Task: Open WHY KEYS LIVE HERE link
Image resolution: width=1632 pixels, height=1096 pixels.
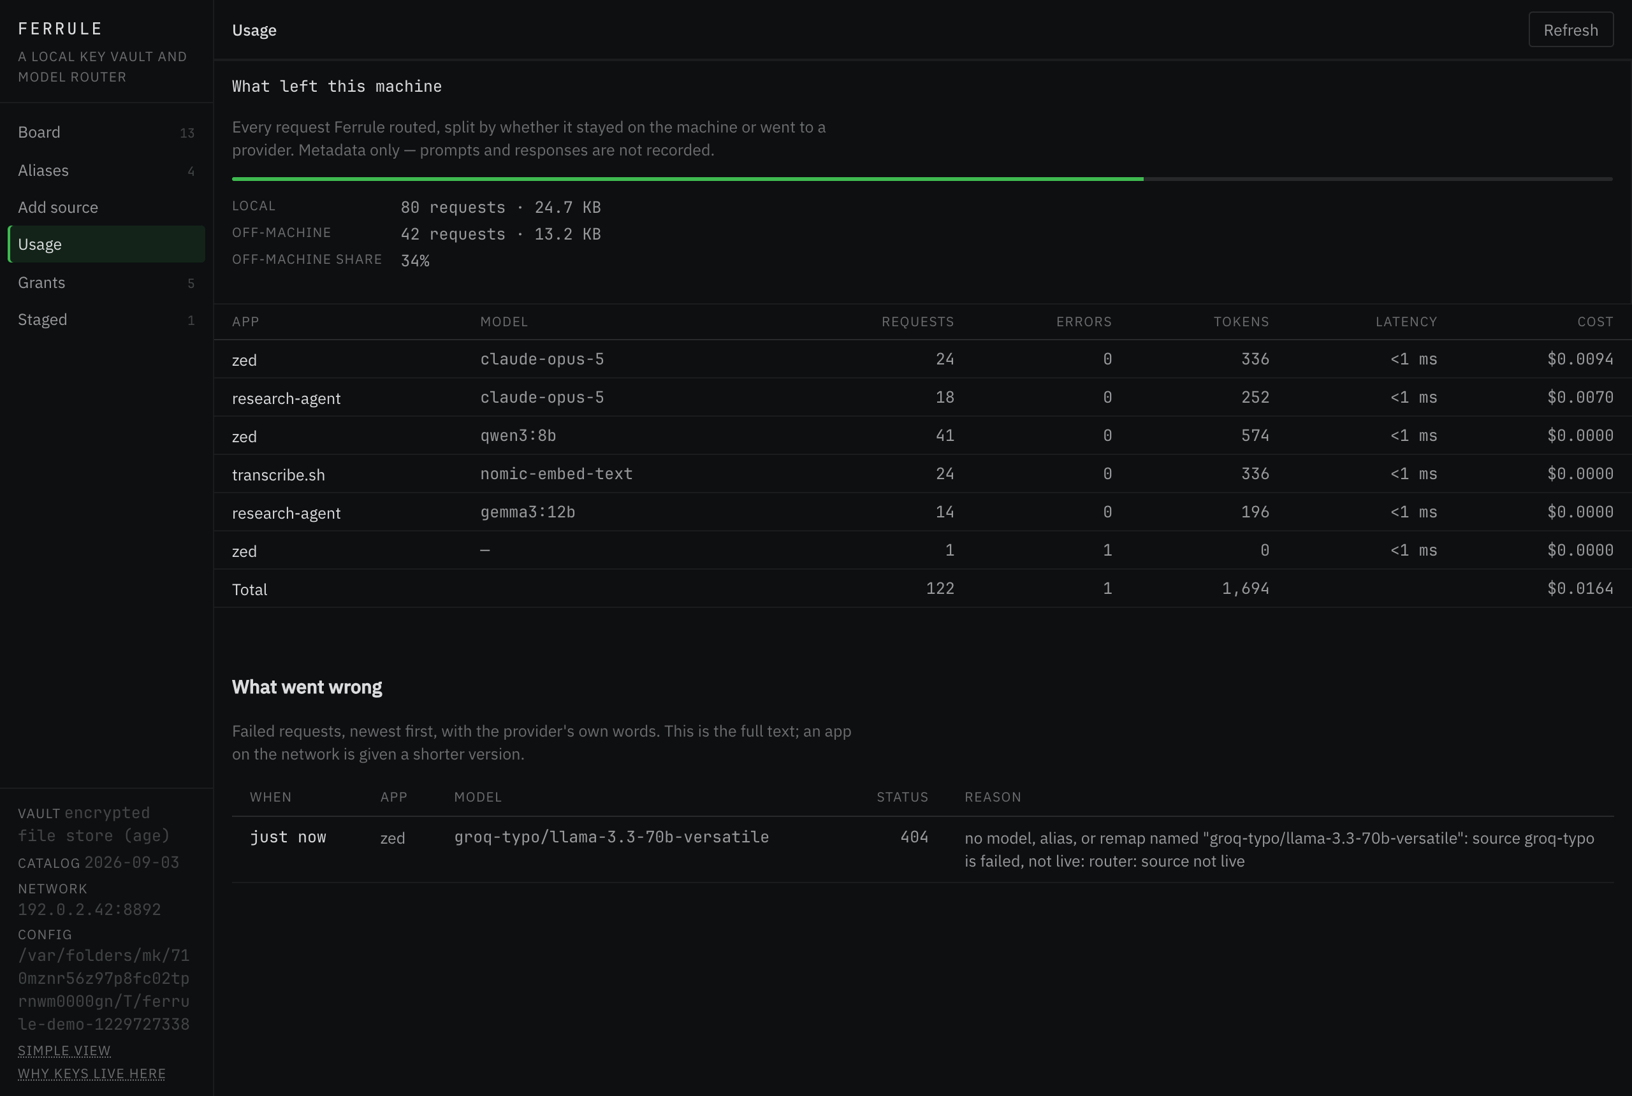Action: pyautogui.click(x=92, y=1073)
